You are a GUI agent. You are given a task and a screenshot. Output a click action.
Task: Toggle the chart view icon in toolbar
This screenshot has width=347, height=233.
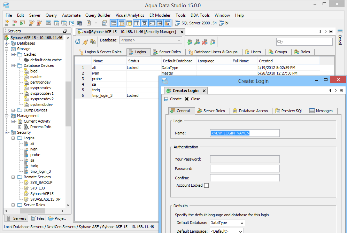pyautogui.click(x=168, y=23)
